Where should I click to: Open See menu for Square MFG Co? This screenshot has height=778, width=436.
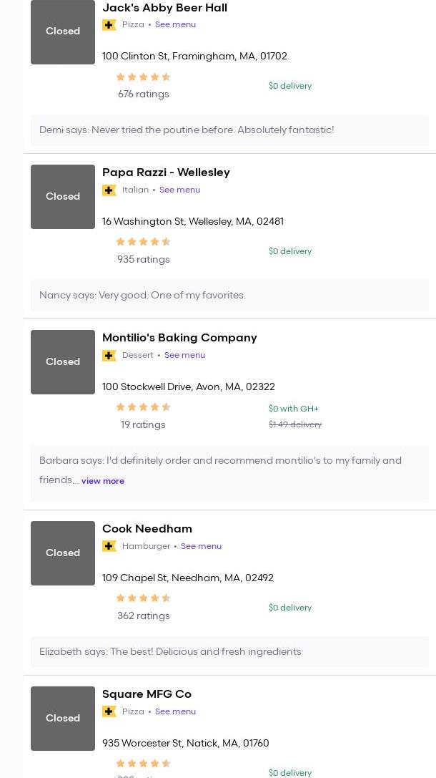(x=175, y=711)
